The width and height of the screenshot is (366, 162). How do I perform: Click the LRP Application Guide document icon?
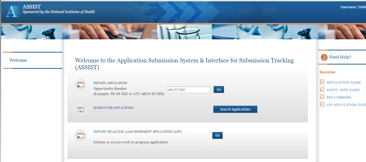pos(322,104)
